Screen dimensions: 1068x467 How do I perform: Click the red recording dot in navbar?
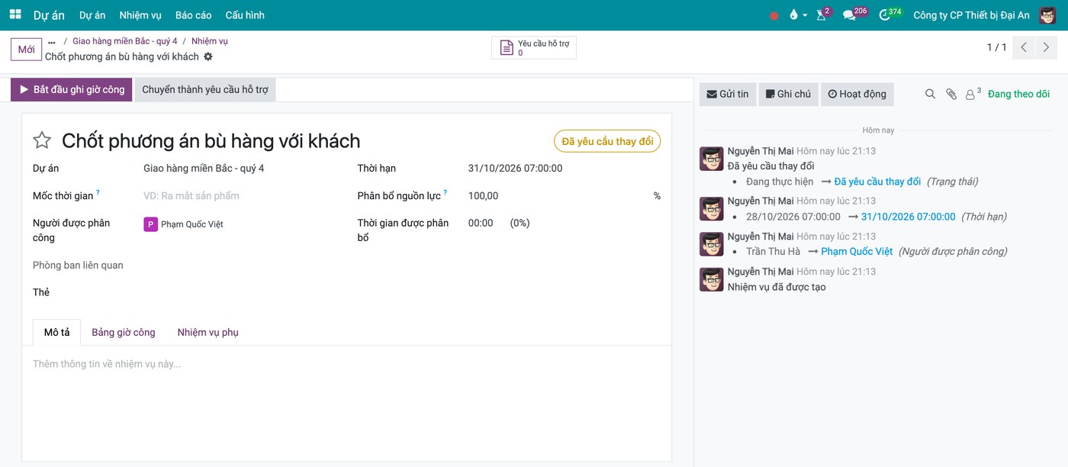(x=774, y=15)
